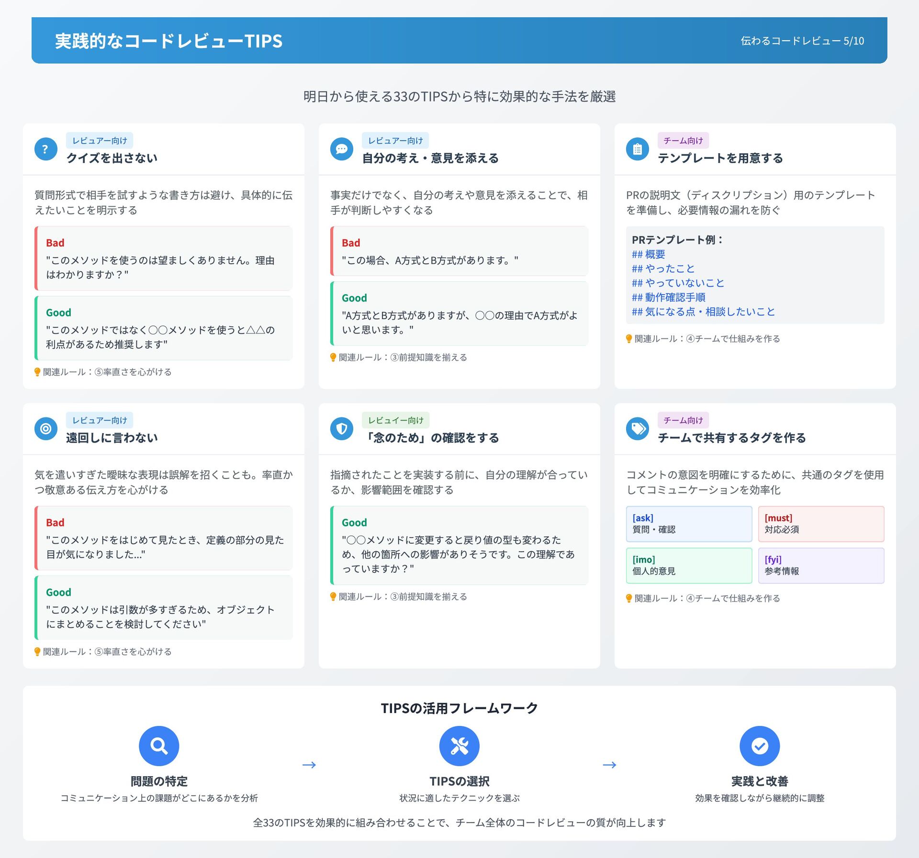Screen dimensions: 919x858
Task: Click the tag icon beside チームで共有するタグを作る
Action: (x=637, y=429)
